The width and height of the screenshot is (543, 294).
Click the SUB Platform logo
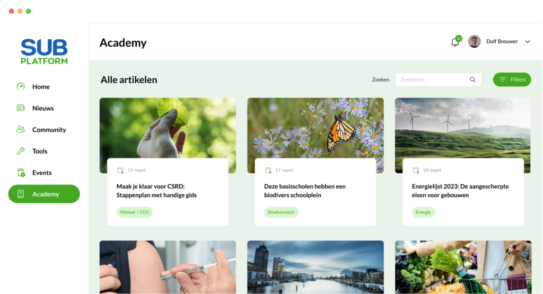tap(44, 51)
